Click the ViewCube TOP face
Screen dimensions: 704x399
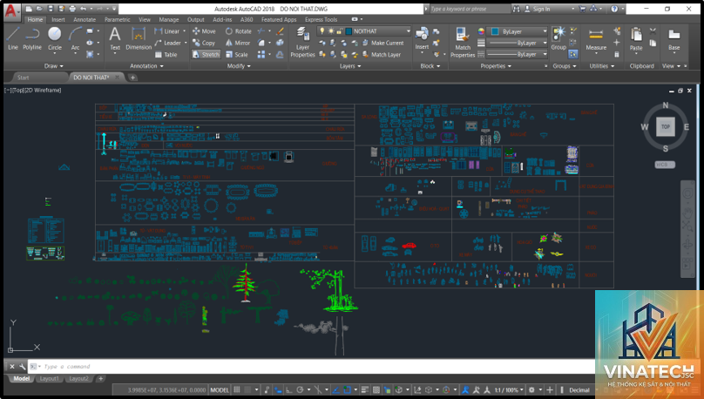click(666, 126)
